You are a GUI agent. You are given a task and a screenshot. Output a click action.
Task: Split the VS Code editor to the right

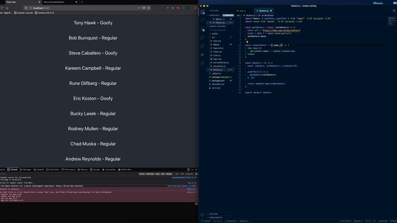coord(394,11)
